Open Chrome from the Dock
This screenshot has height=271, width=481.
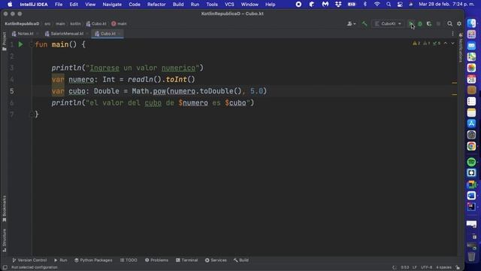(471, 146)
